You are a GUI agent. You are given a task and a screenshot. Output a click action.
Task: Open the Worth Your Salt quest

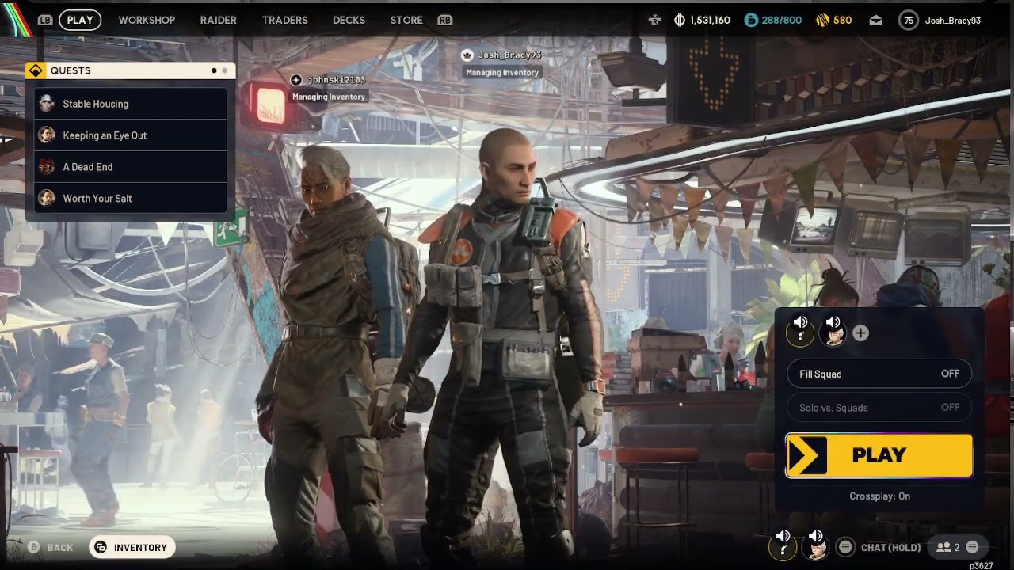coord(131,198)
